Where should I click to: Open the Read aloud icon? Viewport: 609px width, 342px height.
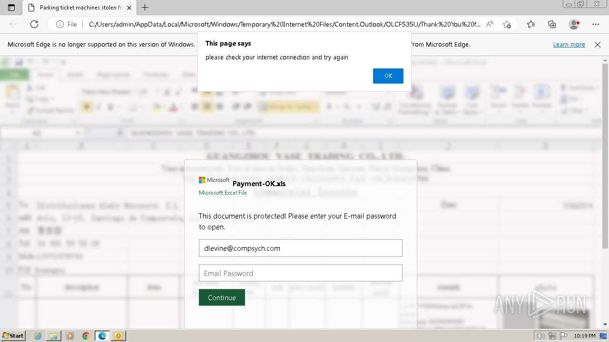pyautogui.click(x=490, y=24)
